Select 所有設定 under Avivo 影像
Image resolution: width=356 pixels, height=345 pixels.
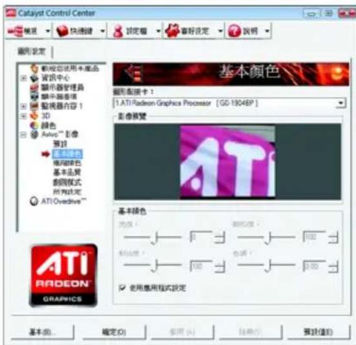pyautogui.click(x=67, y=192)
